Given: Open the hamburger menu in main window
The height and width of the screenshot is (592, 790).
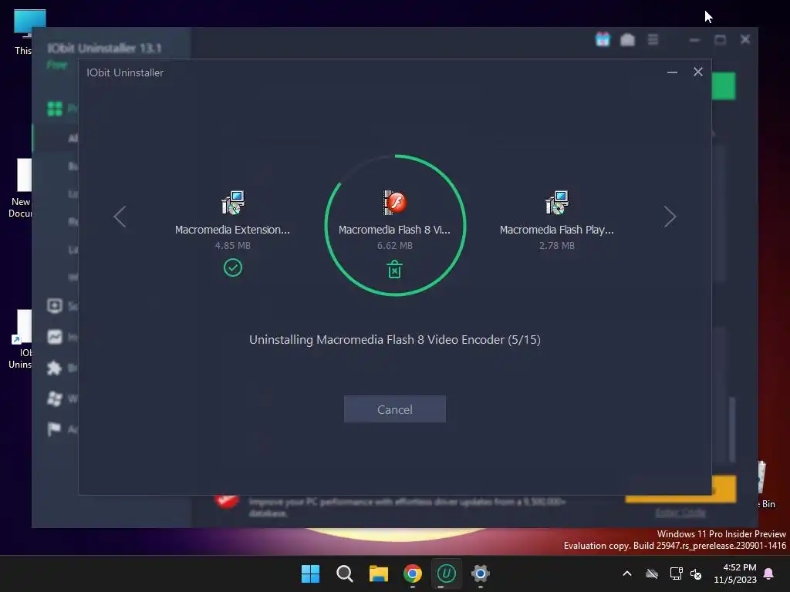Looking at the screenshot, I should 653,39.
